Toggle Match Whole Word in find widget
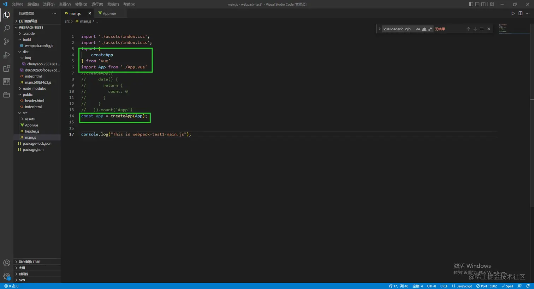Viewport: 534px width, 289px height. click(424, 29)
